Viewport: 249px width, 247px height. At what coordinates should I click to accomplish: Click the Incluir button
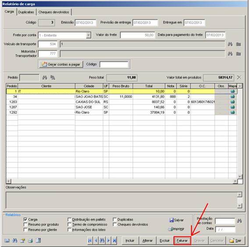pyautogui.click(x=130, y=241)
